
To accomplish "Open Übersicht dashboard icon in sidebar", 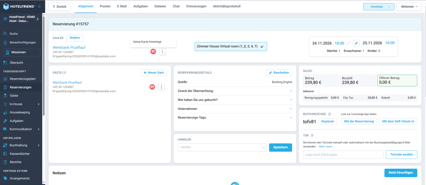I will [x=5, y=62].
